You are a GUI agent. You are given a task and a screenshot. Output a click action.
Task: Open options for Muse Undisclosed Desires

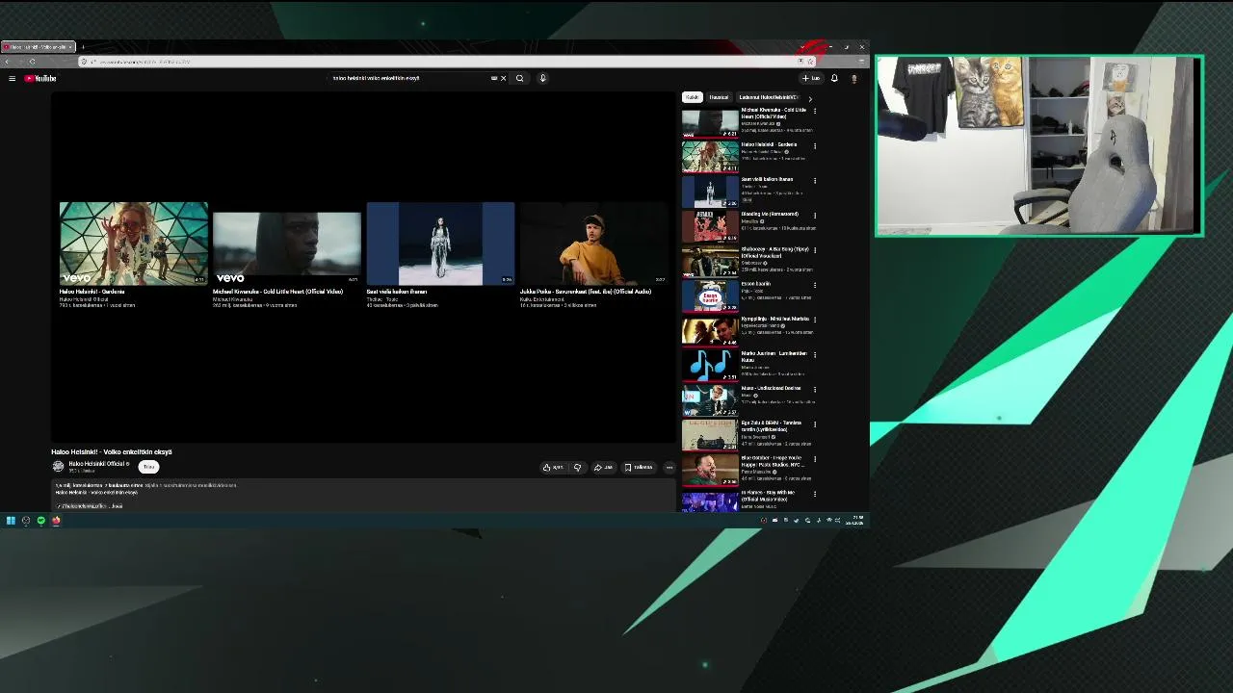click(815, 389)
